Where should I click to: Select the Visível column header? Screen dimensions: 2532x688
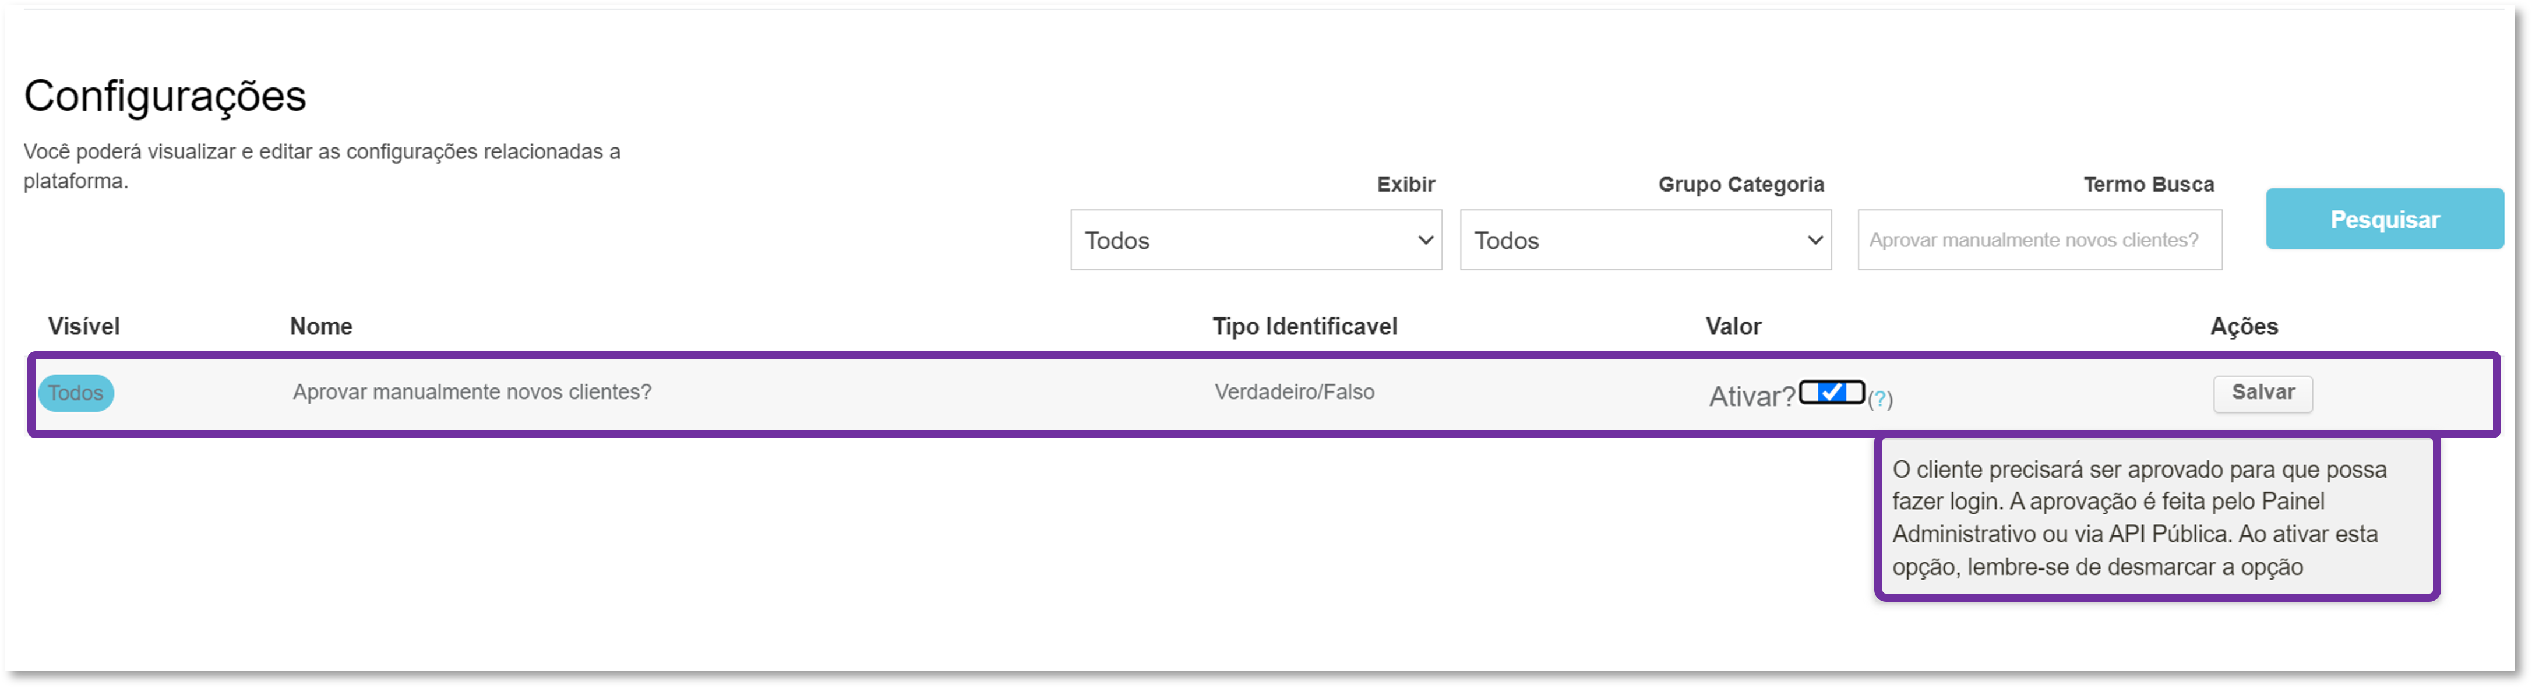pos(83,326)
